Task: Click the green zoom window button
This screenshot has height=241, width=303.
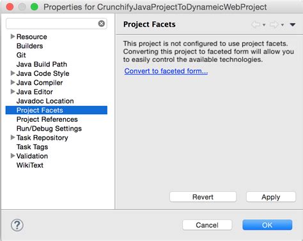Action: pyautogui.click(x=35, y=7)
